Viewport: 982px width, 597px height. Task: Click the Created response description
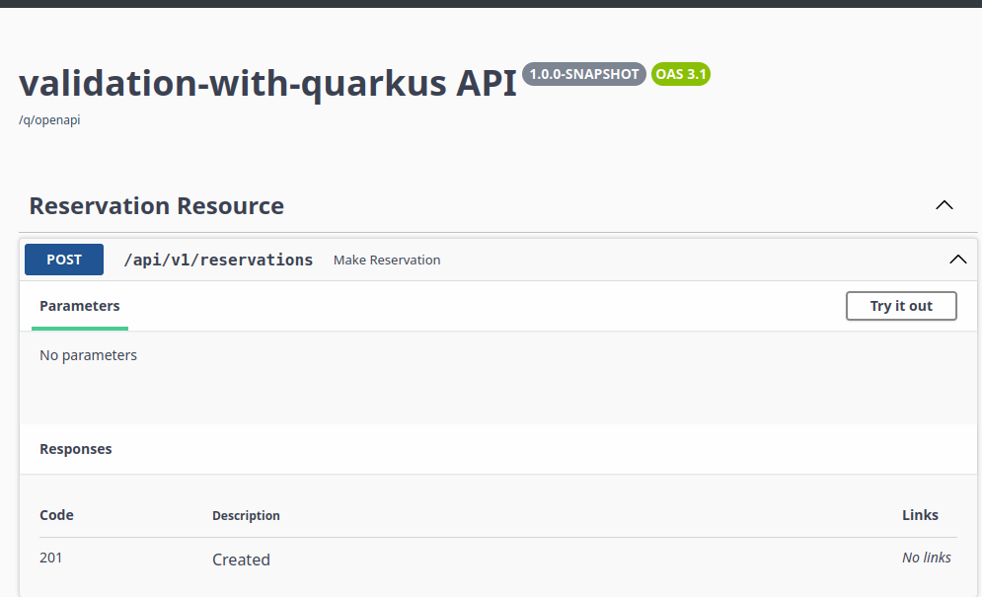241,560
